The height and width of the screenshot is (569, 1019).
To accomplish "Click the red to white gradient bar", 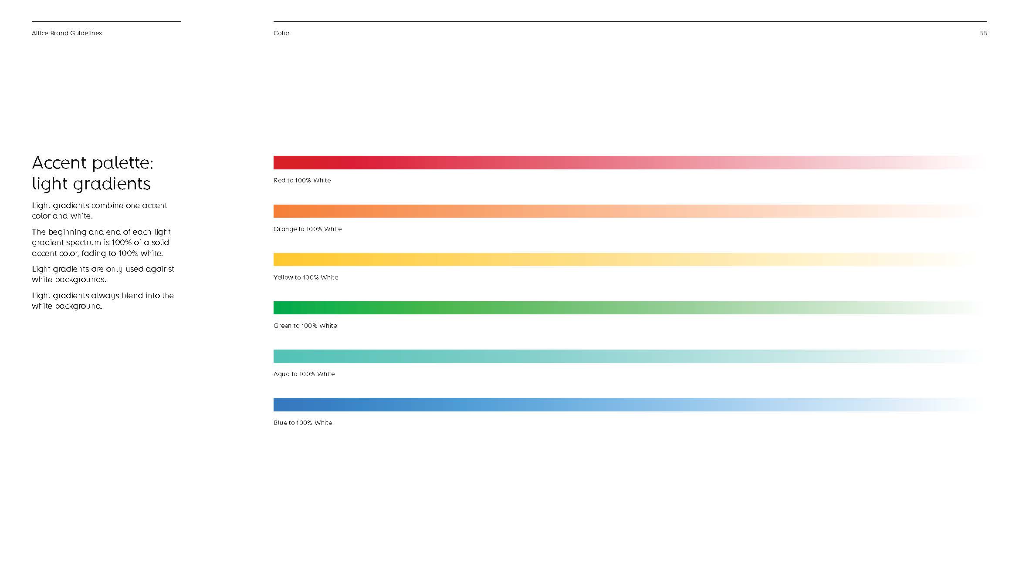I will (630, 162).
